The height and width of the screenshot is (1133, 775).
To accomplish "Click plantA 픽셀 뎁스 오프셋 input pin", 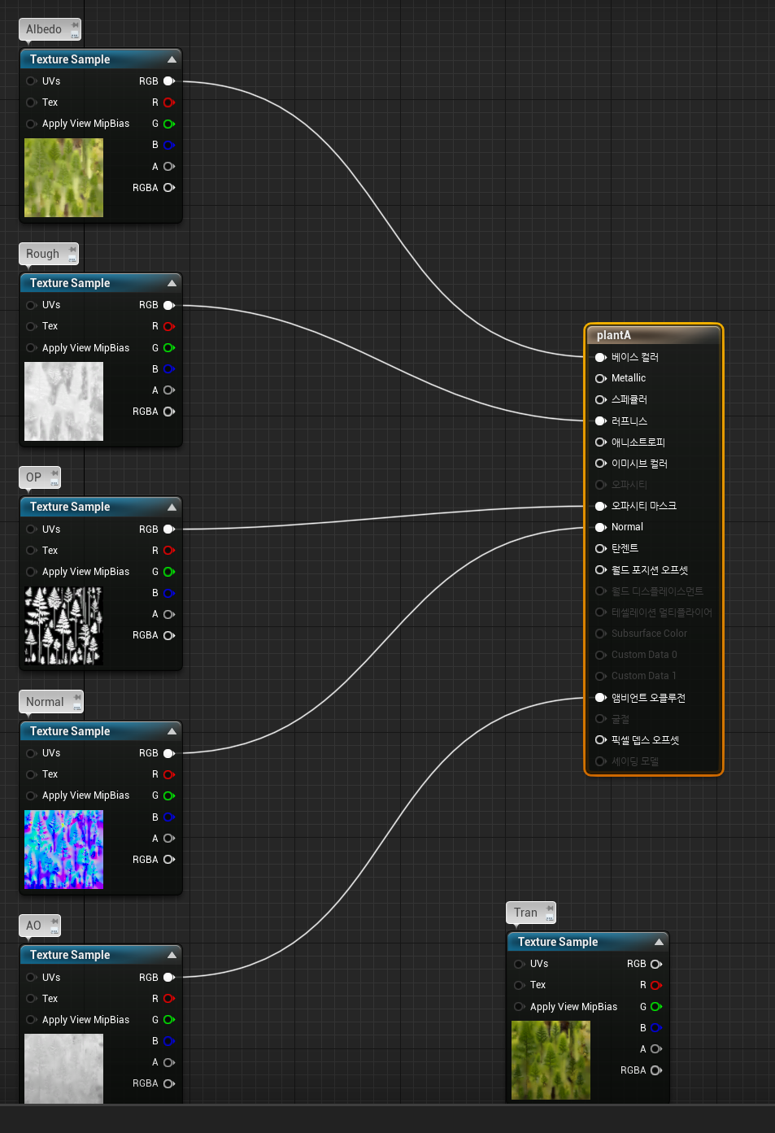I will point(601,740).
